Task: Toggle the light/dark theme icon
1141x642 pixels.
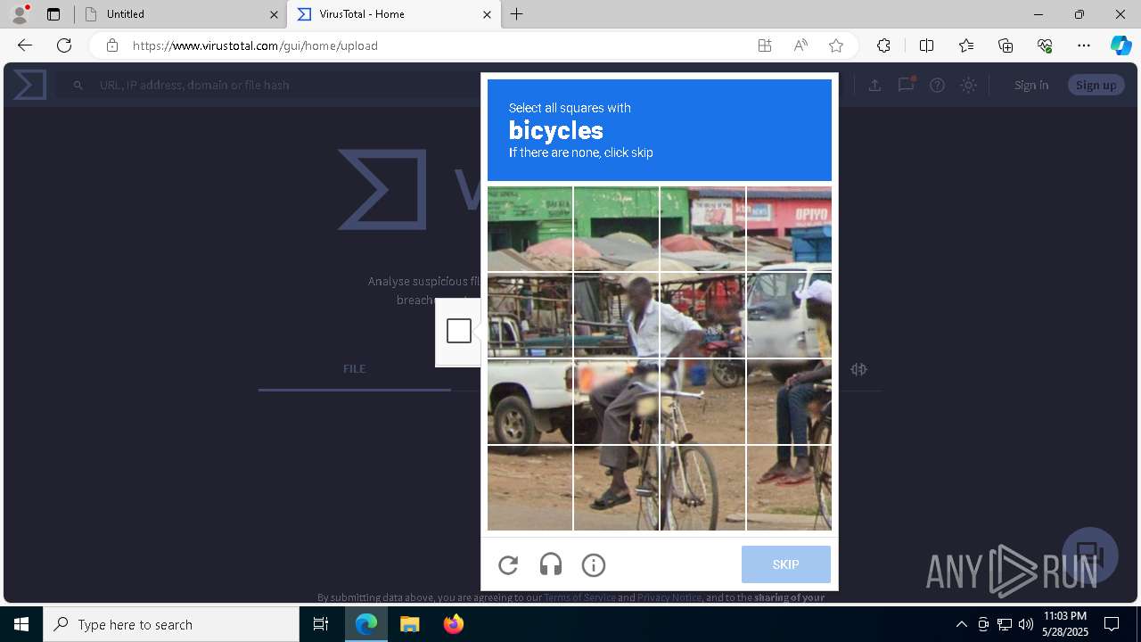Action: click(x=968, y=85)
